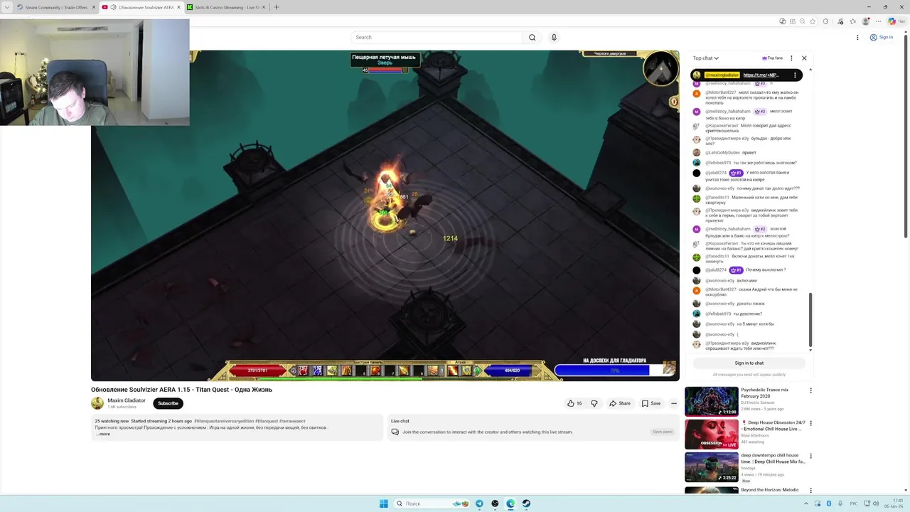This screenshot has width=910, height=512.
Task: Open menu for deep downtempo chill house video
Action: pyautogui.click(x=810, y=456)
